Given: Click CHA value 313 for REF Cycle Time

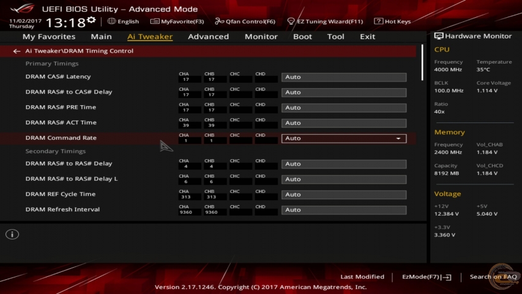Looking at the screenshot, I should 186,197.
